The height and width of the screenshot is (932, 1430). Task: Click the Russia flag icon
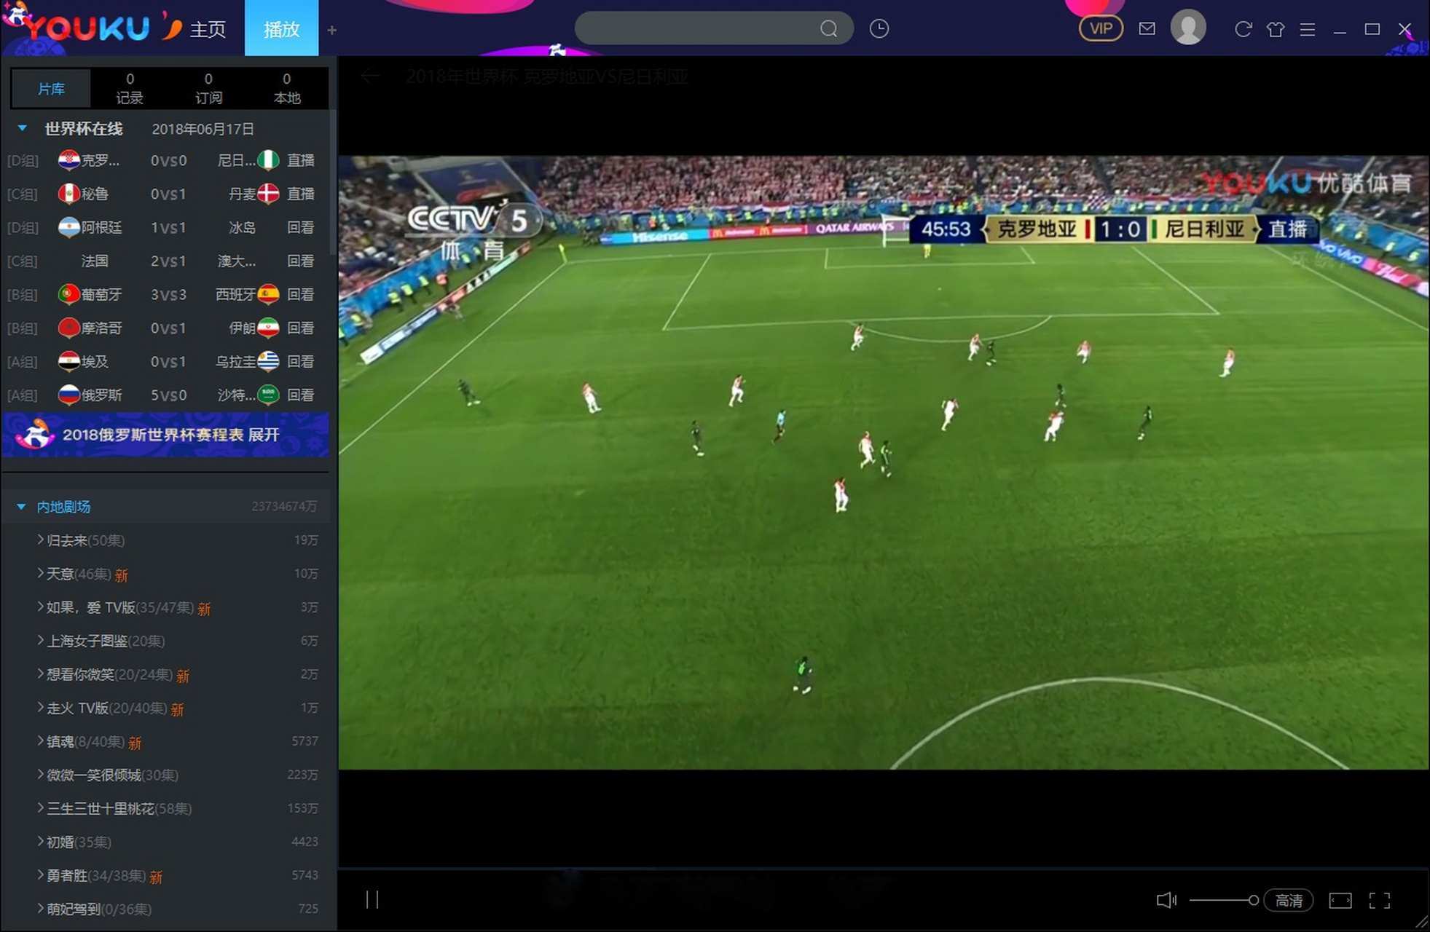tap(69, 395)
